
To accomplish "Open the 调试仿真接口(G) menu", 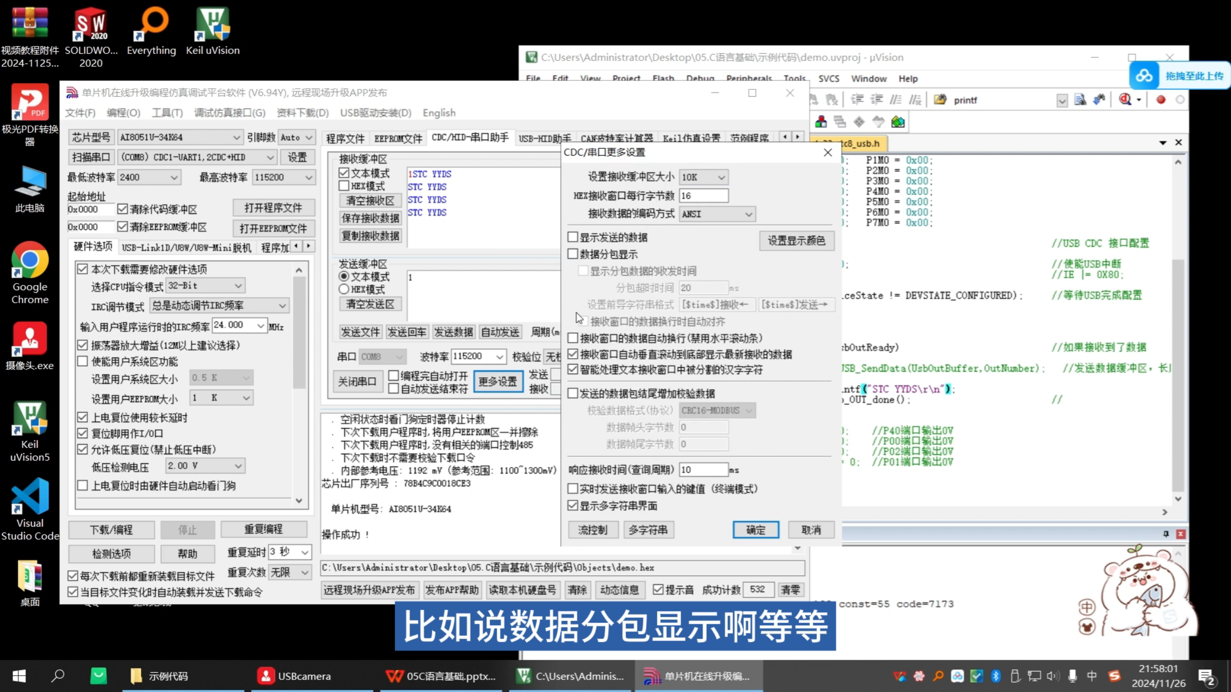I will [229, 113].
